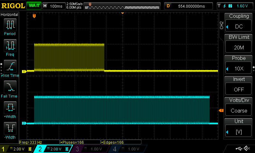Choose the Rise Time measurement icon
This screenshot has height=153, width=255.
[10, 66]
